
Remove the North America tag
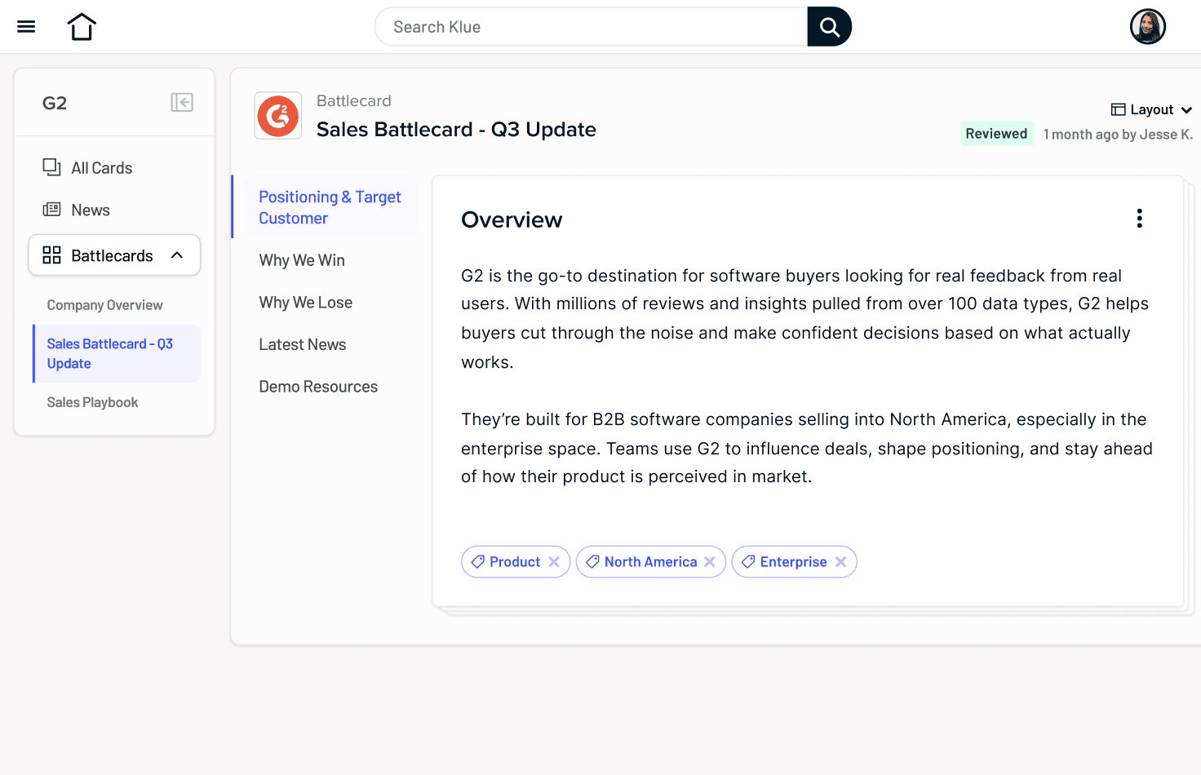point(710,562)
